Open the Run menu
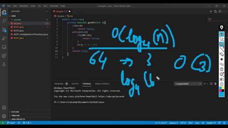 [x=45, y=6]
